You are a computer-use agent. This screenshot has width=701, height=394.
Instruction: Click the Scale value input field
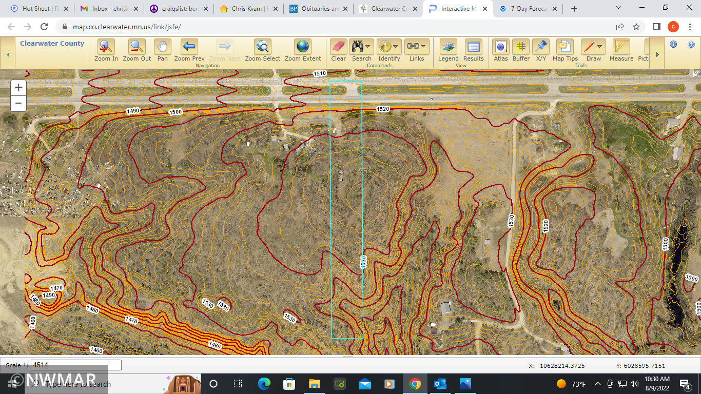pos(76,365)
